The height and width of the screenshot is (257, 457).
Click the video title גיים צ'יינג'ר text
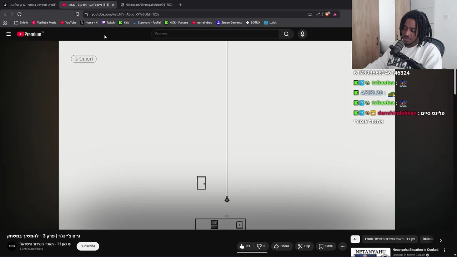click(x=44, y=236)
